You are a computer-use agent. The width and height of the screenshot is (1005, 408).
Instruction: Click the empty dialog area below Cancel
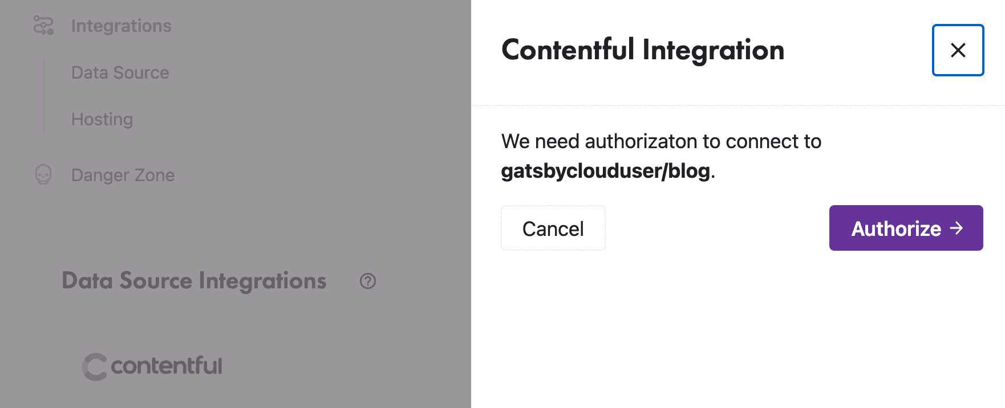(x=737, y=331)
